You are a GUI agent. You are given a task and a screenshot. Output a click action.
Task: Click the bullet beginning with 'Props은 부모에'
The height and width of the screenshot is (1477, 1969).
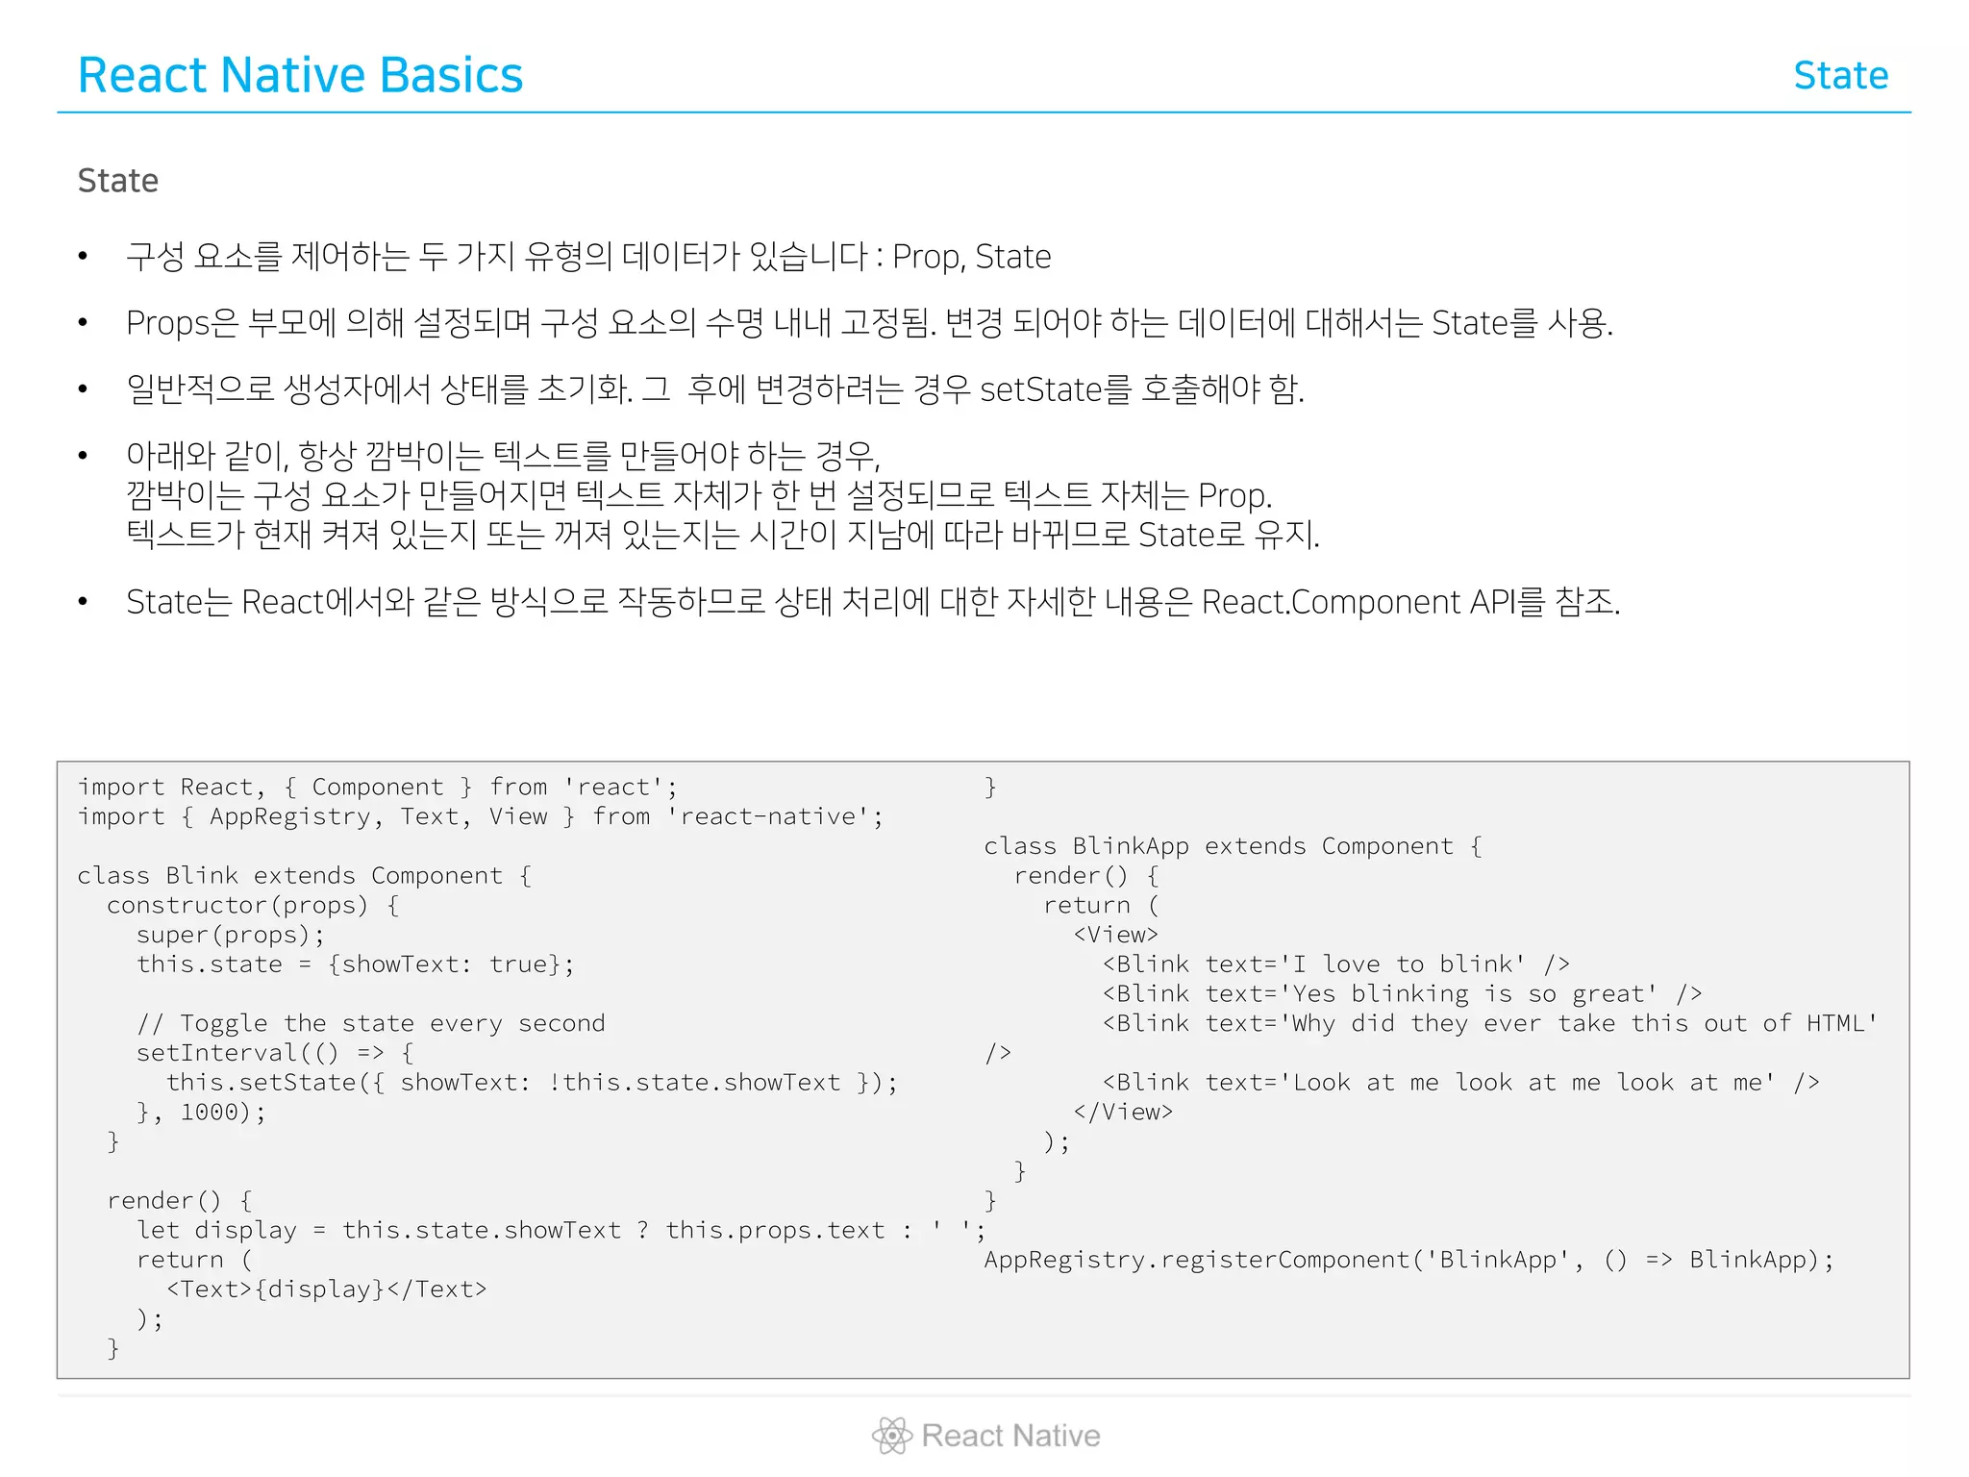point(869,323)
